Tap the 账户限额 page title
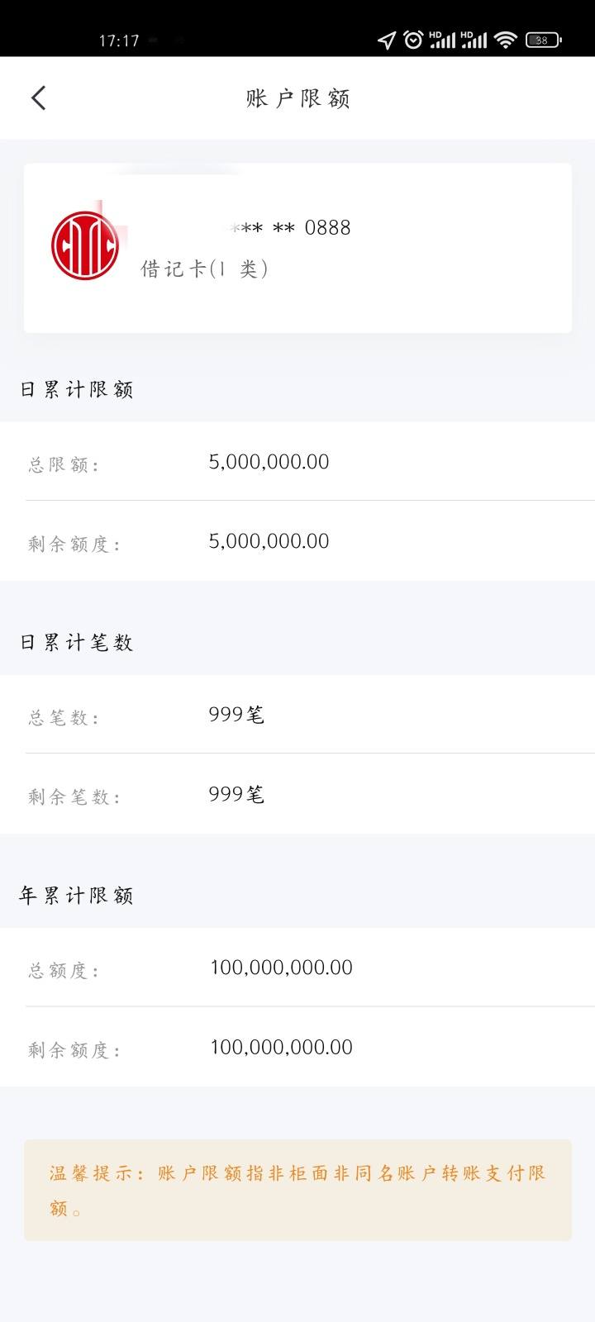 297,98
